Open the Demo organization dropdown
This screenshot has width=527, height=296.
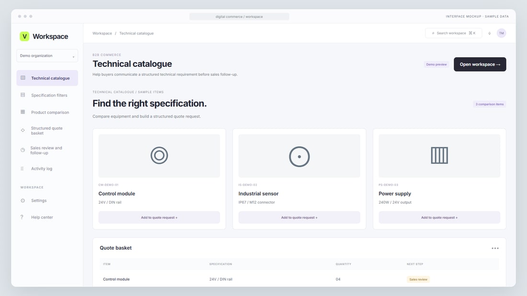47,56
